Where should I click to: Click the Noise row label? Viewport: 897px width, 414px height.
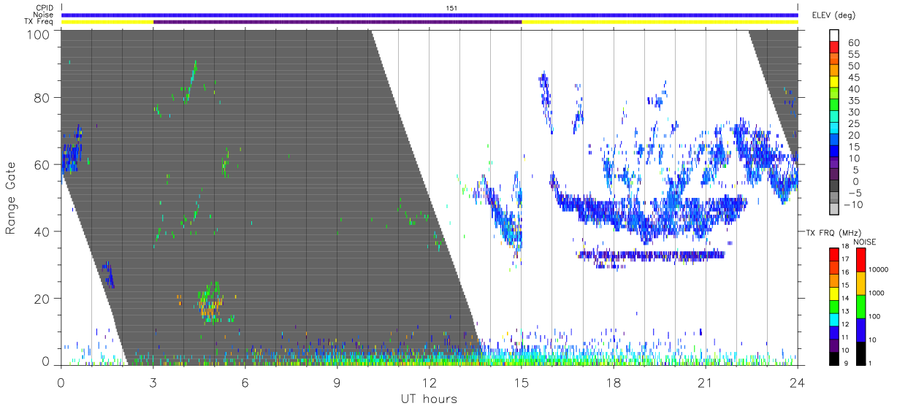tap(42, 15)
